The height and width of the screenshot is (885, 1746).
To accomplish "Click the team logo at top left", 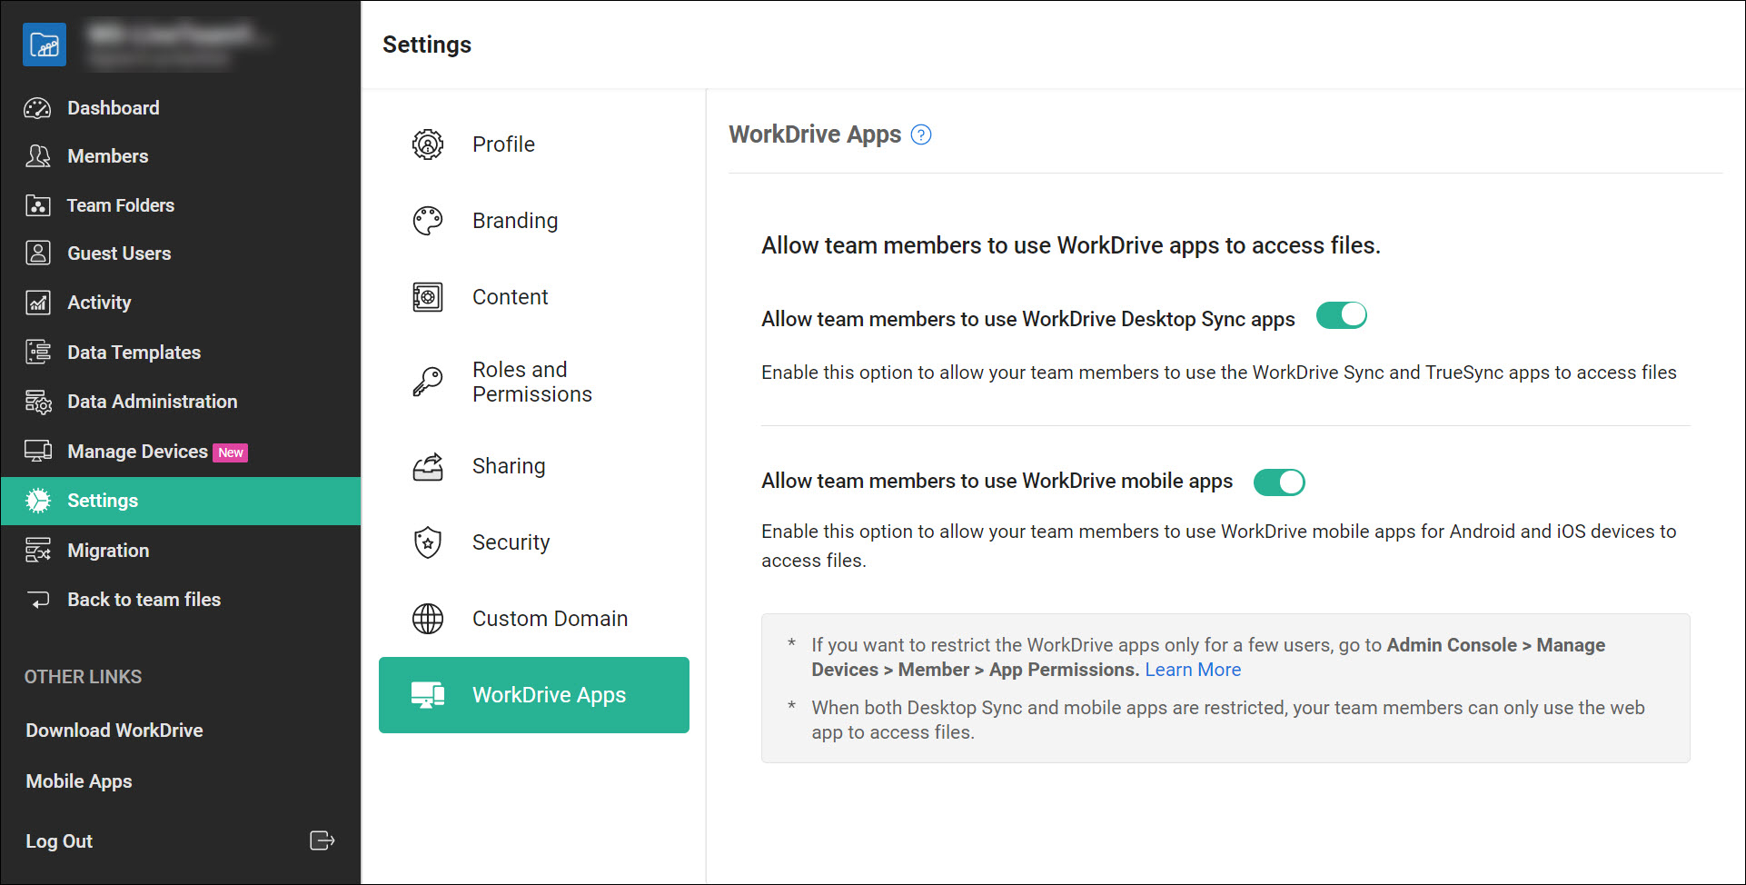I will [44, 45].
